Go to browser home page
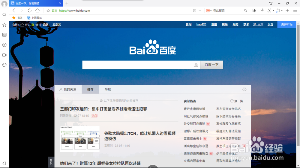The image size is (300, 168). [37, 10]
